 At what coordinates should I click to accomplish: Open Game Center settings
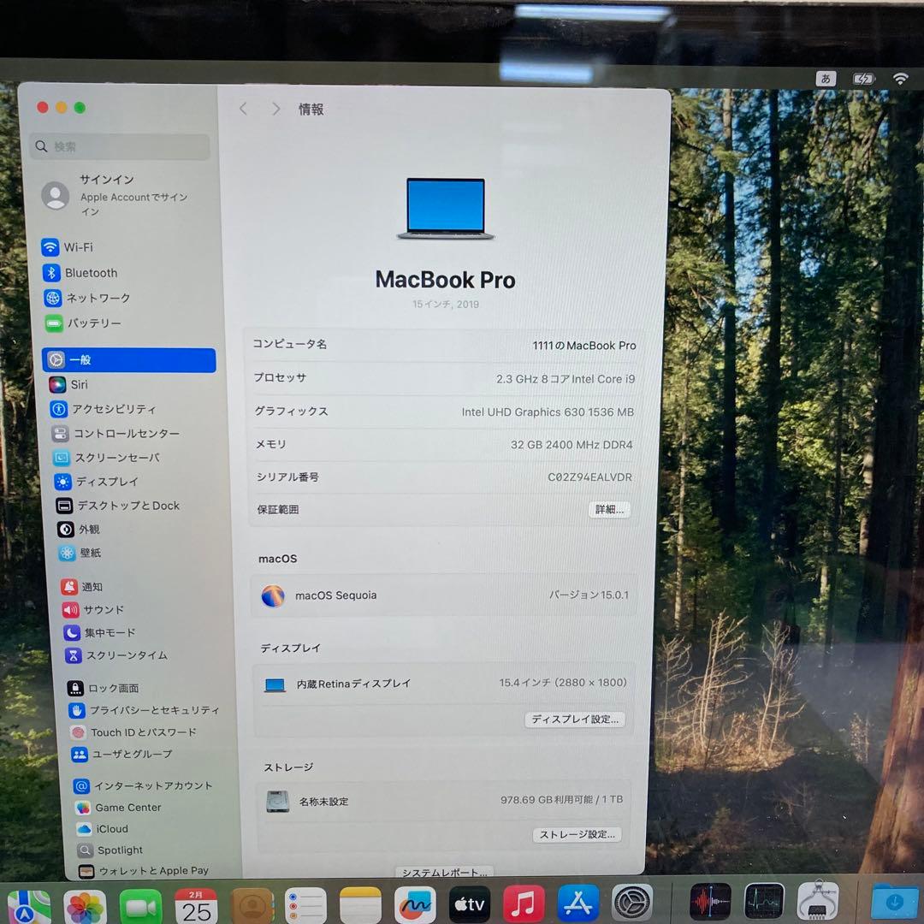(118, 808)
